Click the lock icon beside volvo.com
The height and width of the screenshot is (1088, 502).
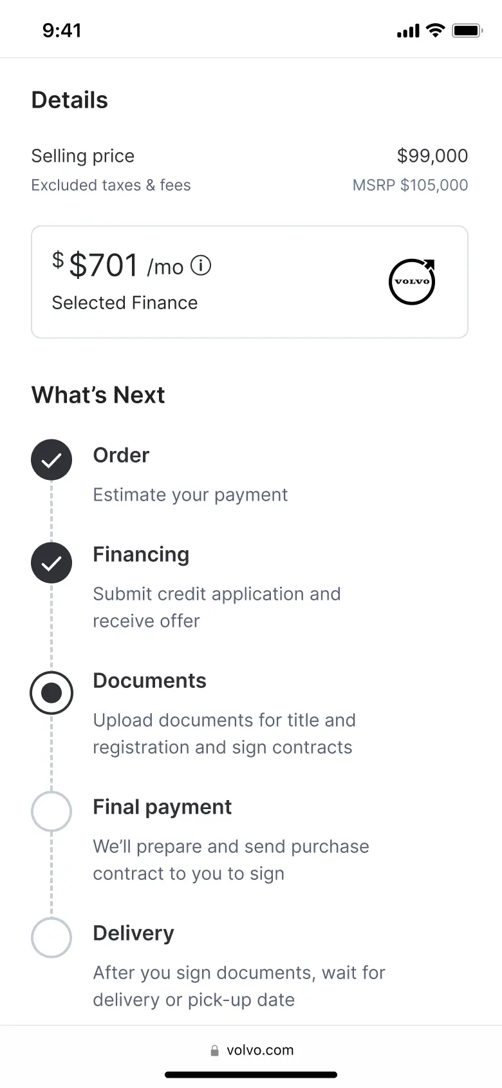(x=214, y=1051)
